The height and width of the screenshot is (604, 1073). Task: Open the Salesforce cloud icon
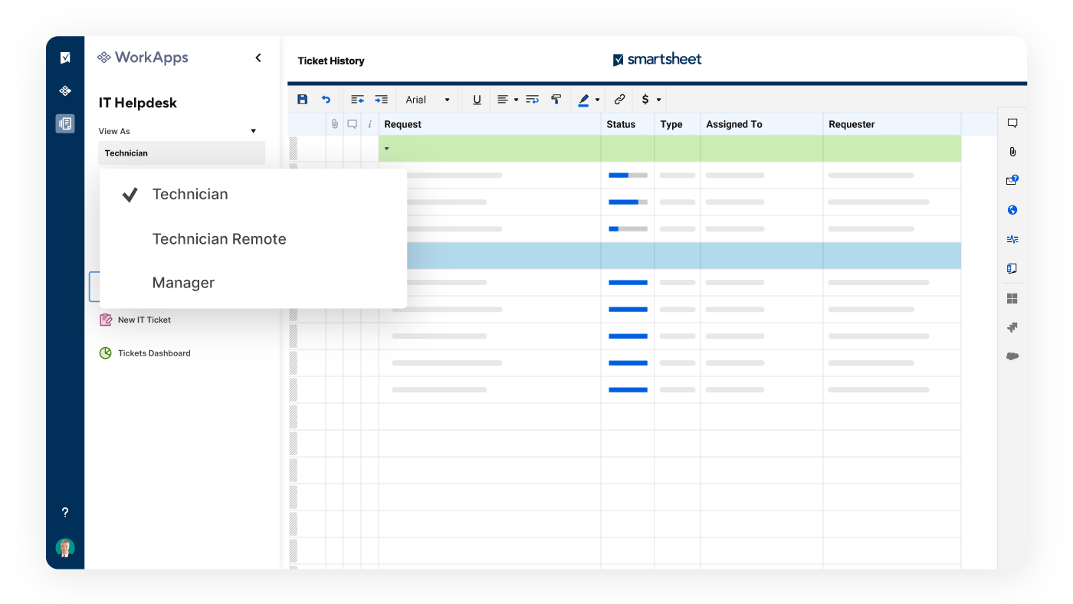1012,356
